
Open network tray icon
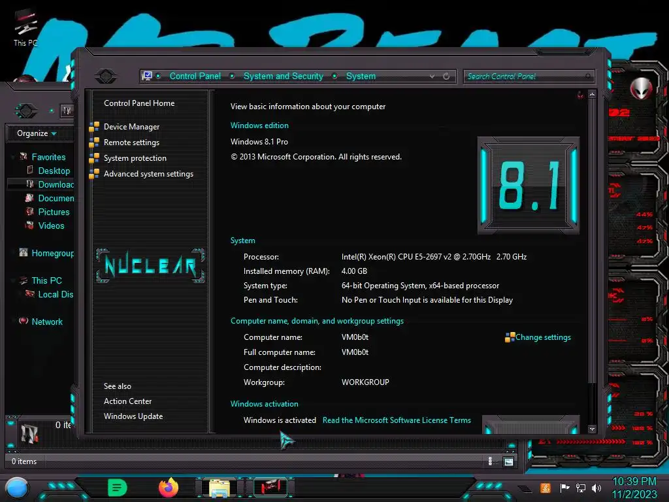pyautogui.click(x=581, y=488)
